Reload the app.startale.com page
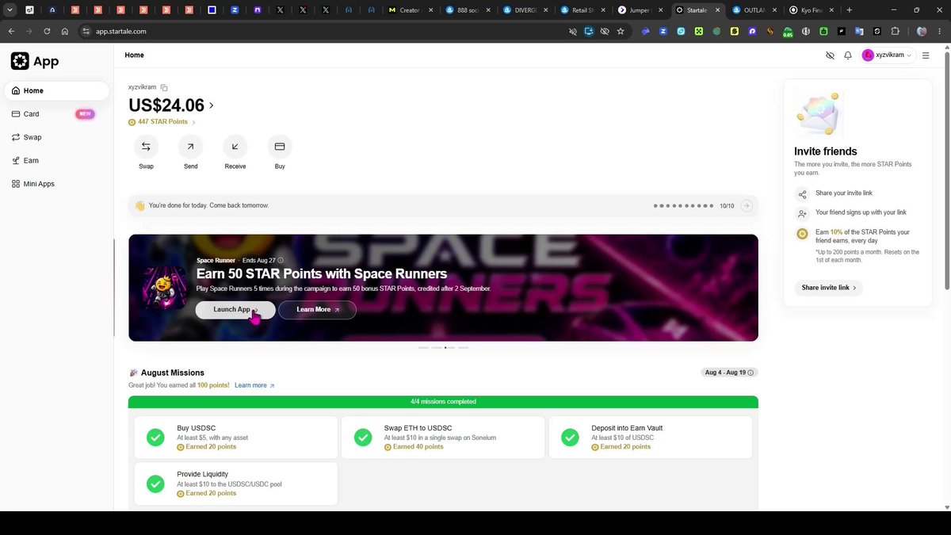The image size is (951, 535). [x=47, y=32]
